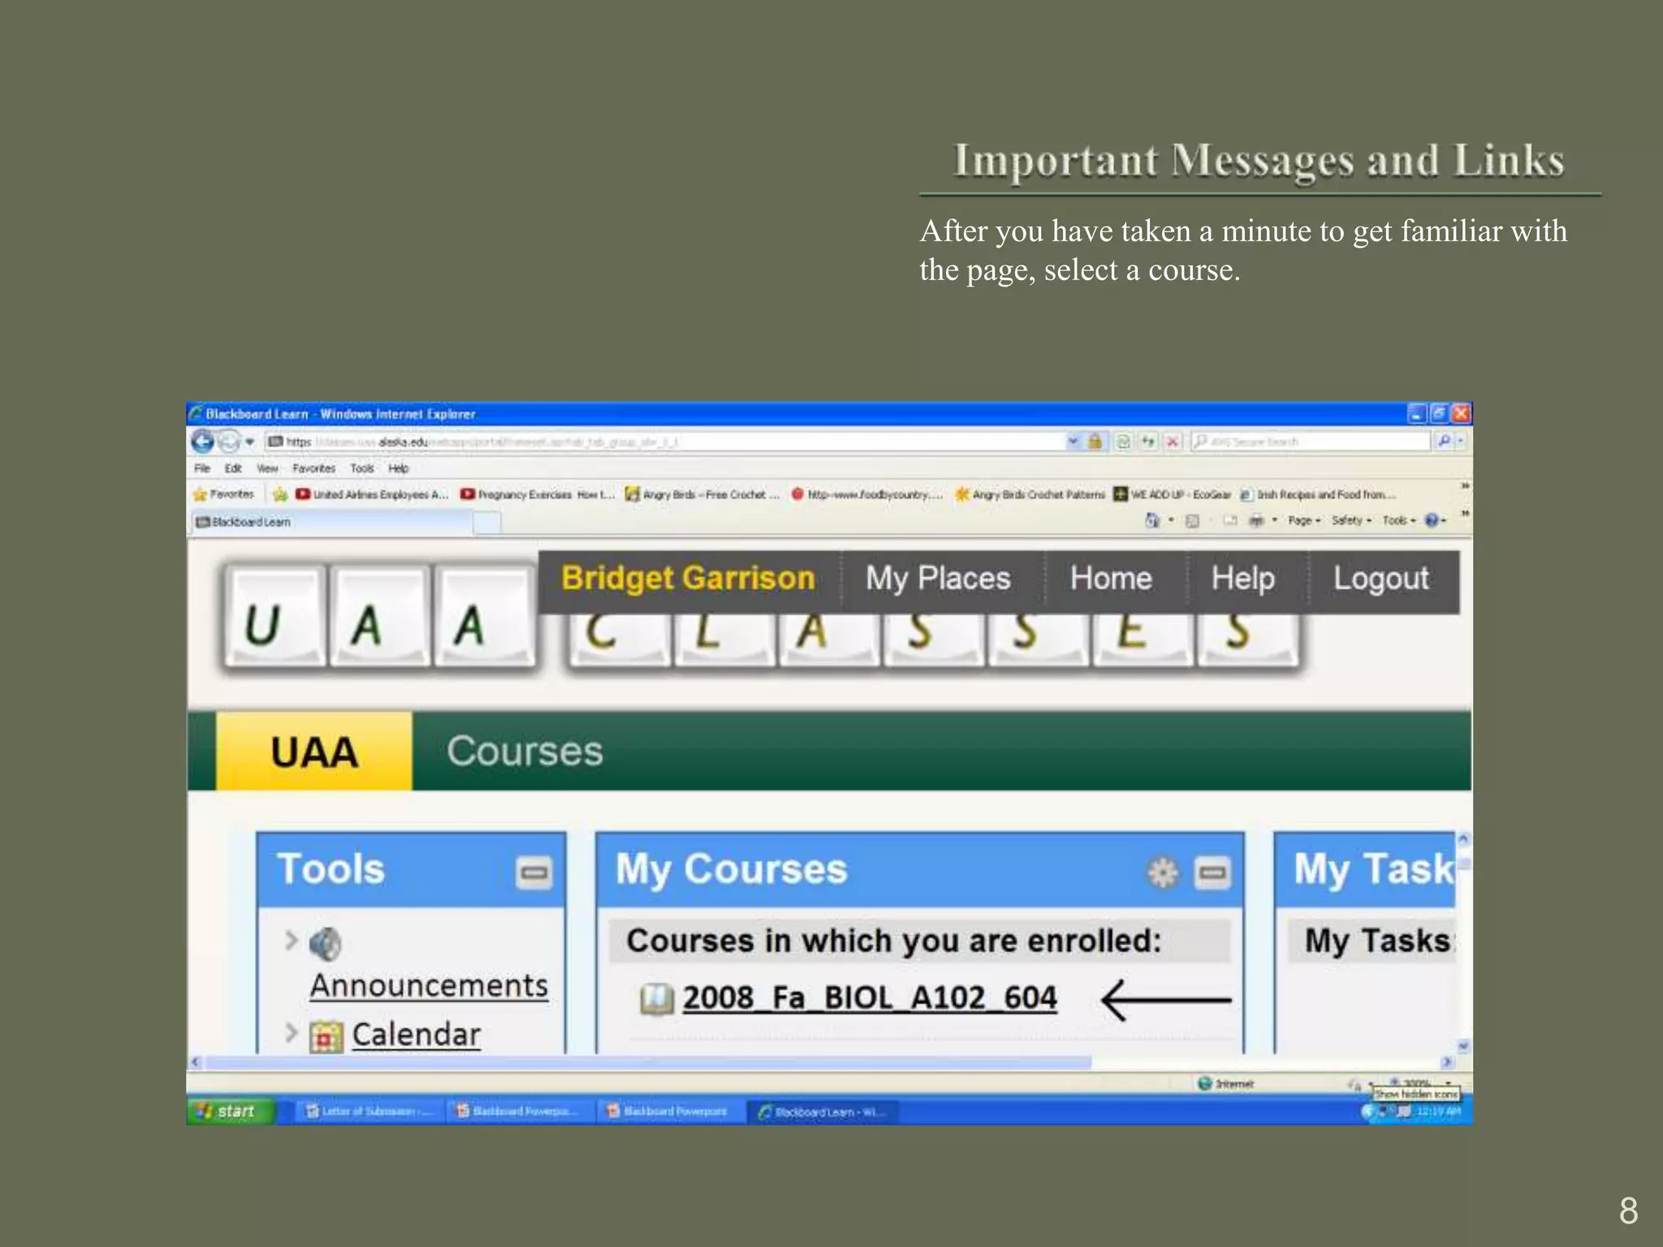Click the Logout button
Image resolution: width=1663 pixels, height=1247 pixels.
click(x=1380, y=579)
